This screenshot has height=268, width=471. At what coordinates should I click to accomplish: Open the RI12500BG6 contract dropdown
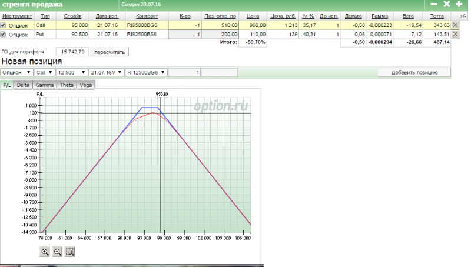click(146, 72)
